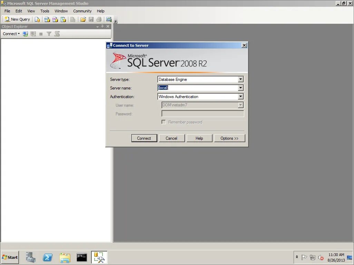Expand dialog with Options >> button

[x=229, y=138]
